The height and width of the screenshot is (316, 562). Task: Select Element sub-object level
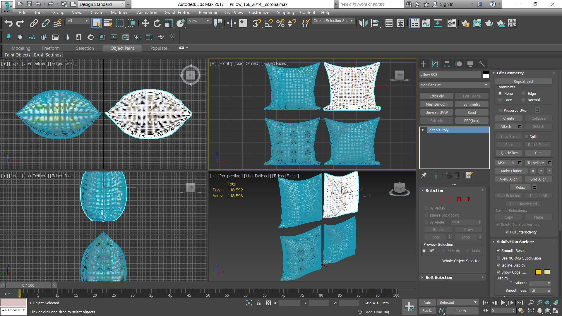click(x=467, y=199)
